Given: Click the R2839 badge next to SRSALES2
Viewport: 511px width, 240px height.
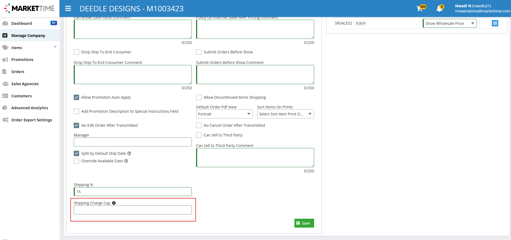Looking at the screenshot, I should pos(361,23).
